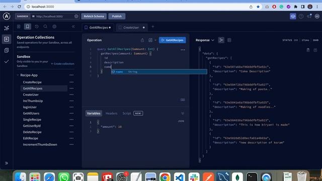
Task: Select the IncThumbsUp operation
Action: [33, 101]
